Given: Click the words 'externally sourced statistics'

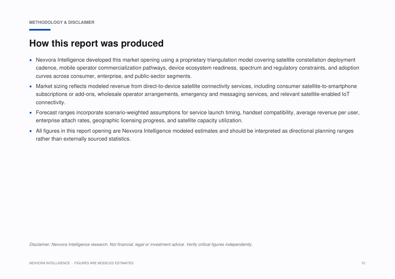Looking at the screenshot, I should pyautogui.click(x=97, y=139).
